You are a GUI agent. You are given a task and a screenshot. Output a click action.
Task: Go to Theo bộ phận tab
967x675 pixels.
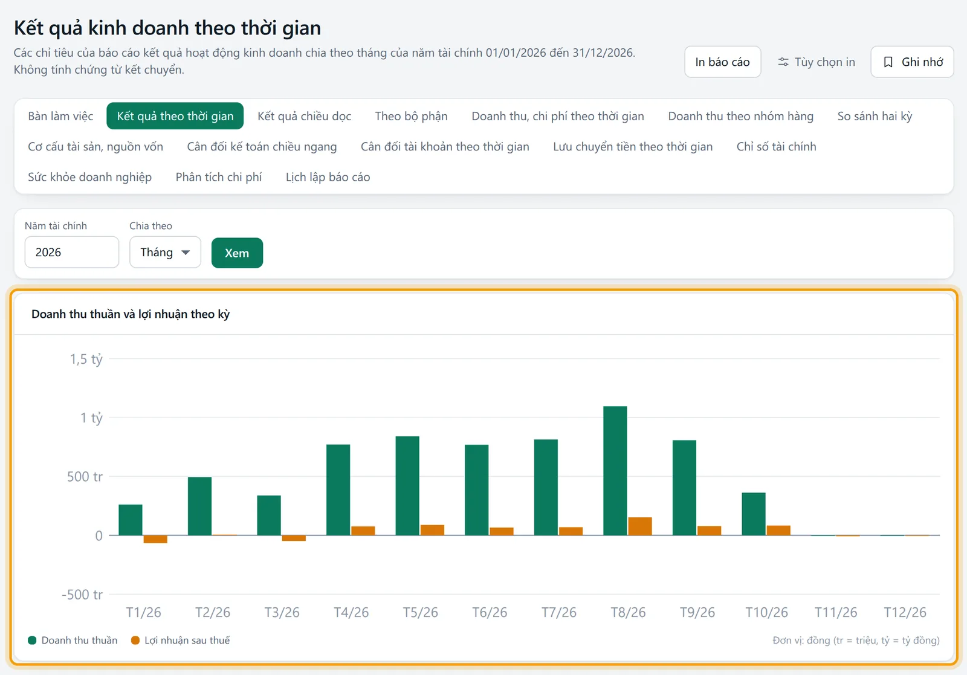point(411,116)
